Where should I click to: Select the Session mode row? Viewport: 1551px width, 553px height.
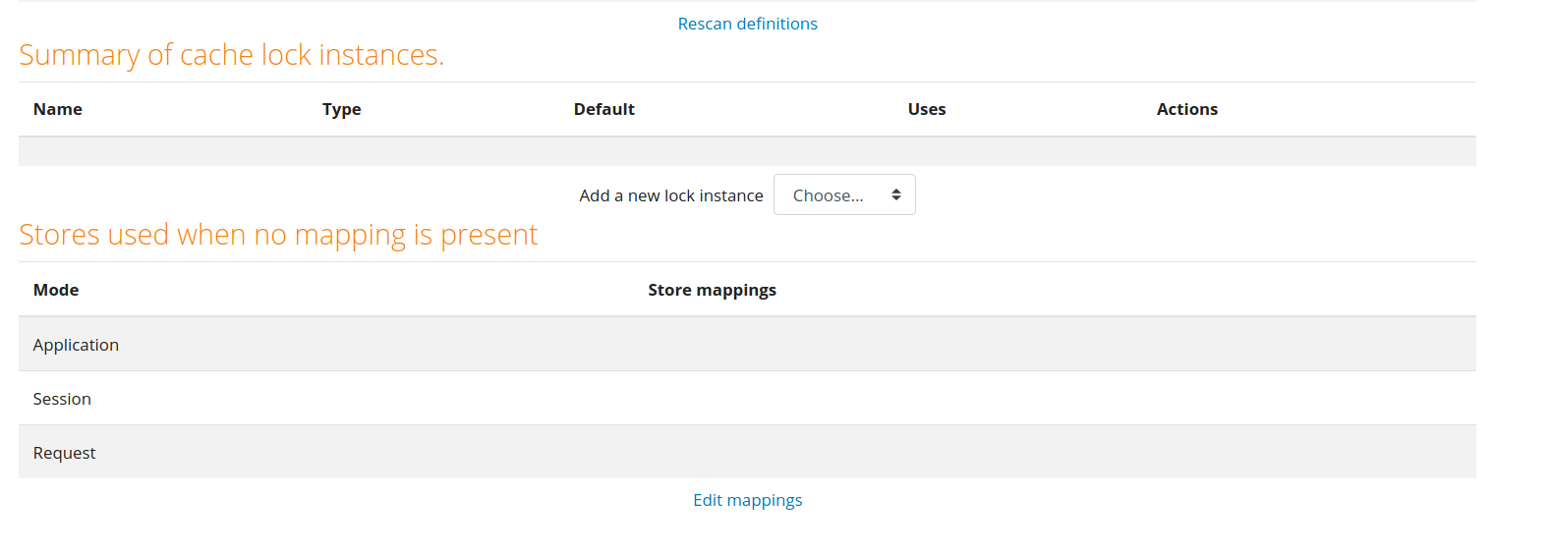(x=747, y=398)
